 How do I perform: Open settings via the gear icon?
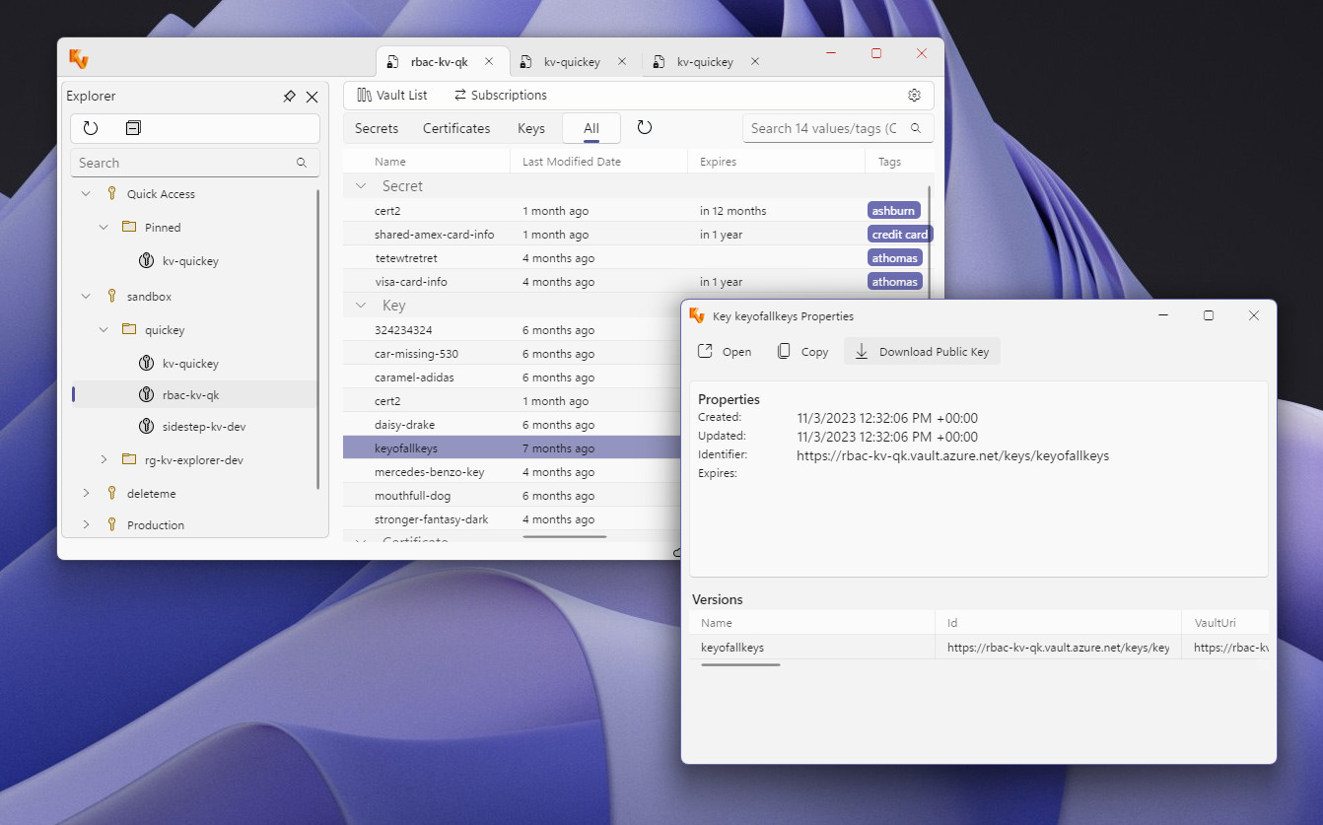click(x=914, y=96)
